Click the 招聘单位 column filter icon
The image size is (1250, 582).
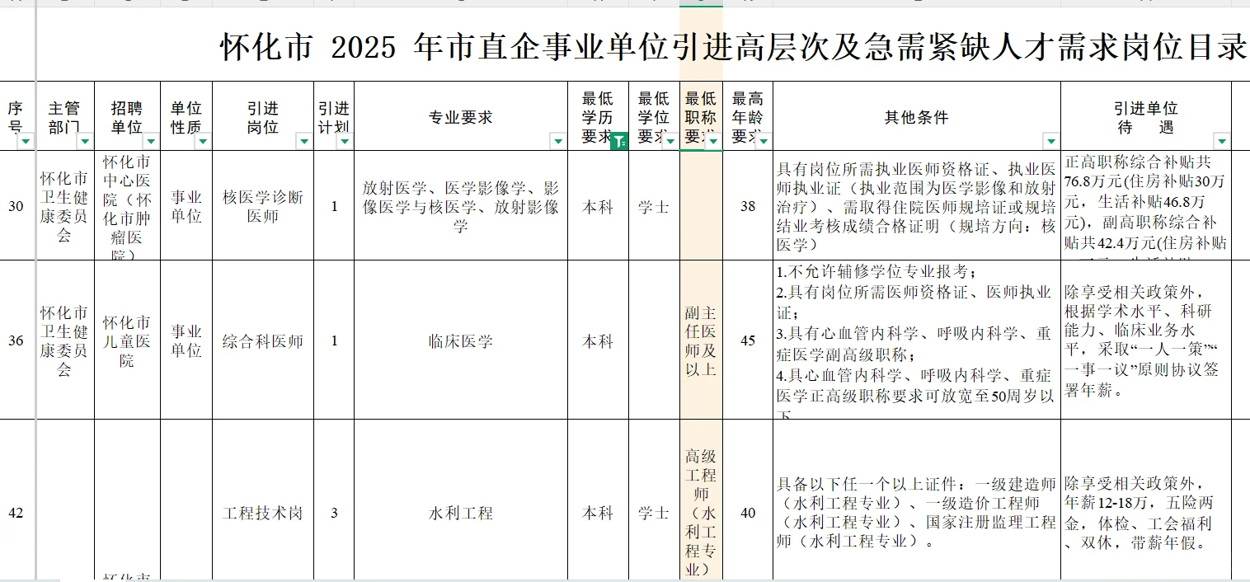(x=153, y=142)
